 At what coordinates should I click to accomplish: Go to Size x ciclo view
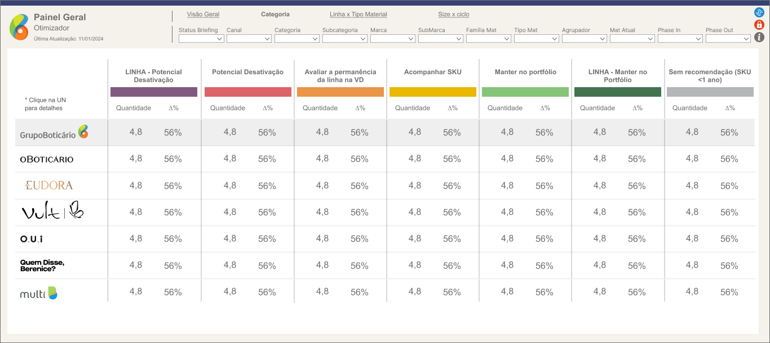tap(453, 15)
